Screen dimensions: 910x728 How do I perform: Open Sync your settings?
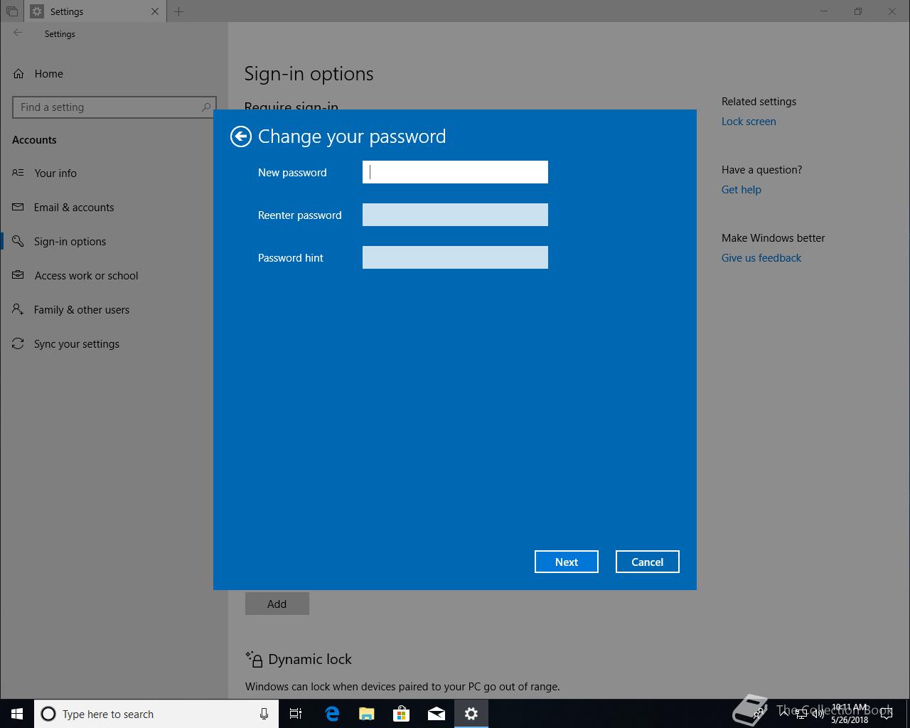click(114, 344)
